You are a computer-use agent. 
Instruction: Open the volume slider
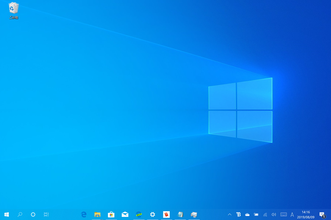point(274,214)
